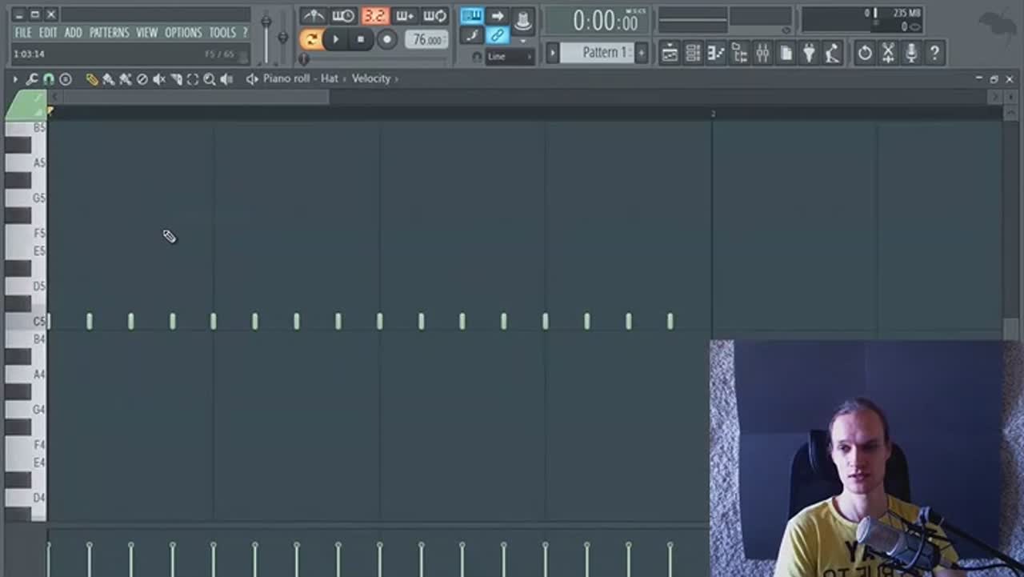Toggle pattern/song loop mode button

pos(311,39)
